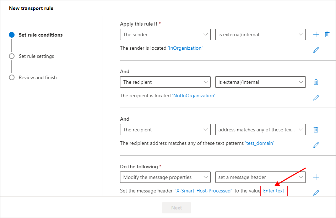Screen dimensions: 336x218
Task: Add another action with the plus icon
Action: tap(316, 177)
